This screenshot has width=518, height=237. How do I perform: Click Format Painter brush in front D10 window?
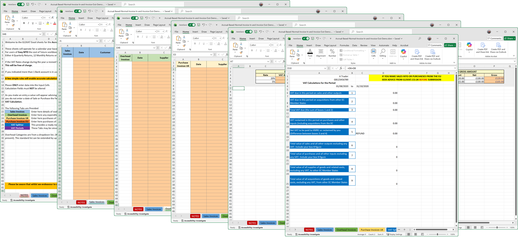click(298, 59)
